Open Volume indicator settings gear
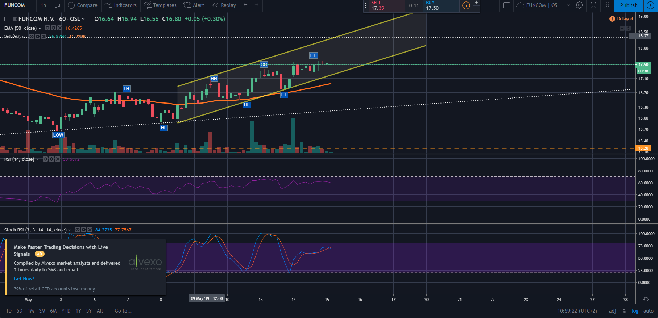Viewport: 658px width, 318px height. tap(38, 37)
